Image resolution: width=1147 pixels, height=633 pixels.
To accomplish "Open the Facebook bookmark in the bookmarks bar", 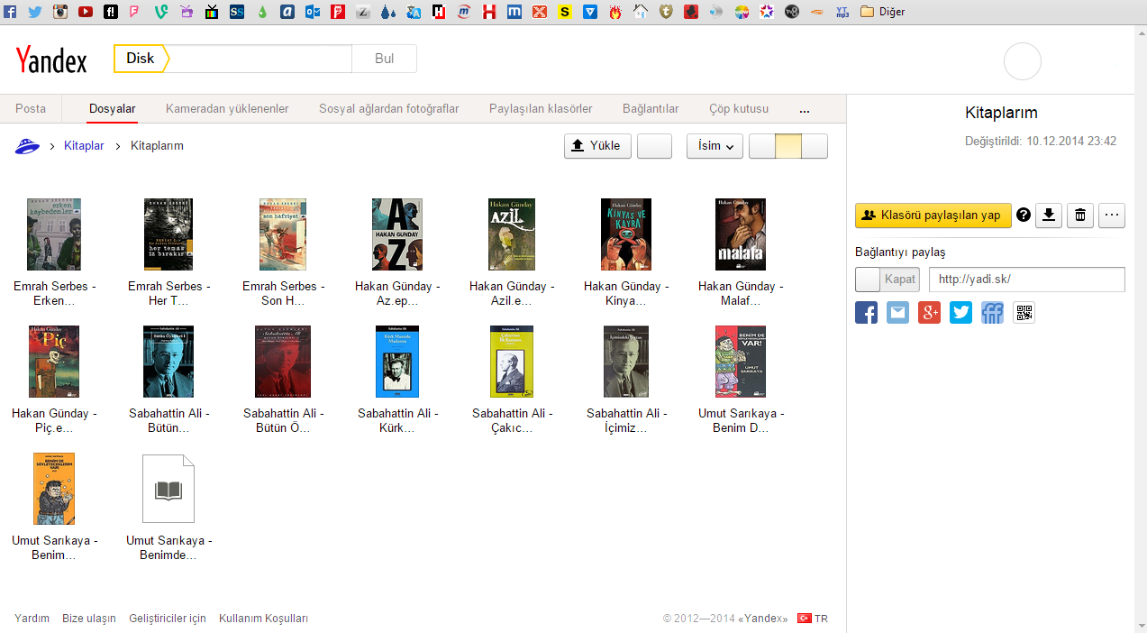I will [x=11, y=12].
